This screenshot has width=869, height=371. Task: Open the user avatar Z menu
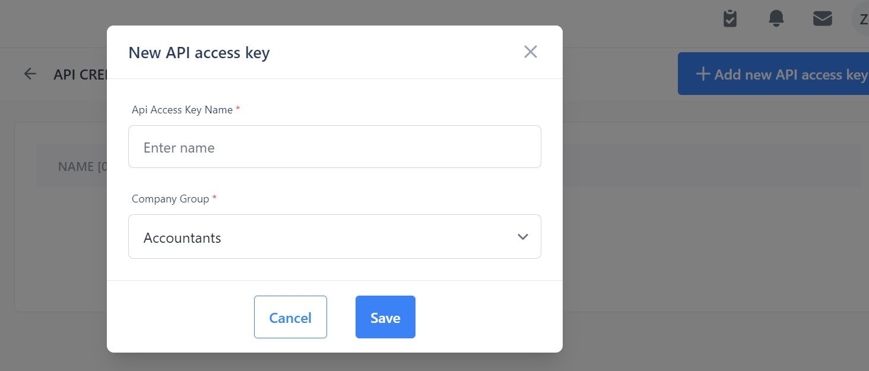861,19
